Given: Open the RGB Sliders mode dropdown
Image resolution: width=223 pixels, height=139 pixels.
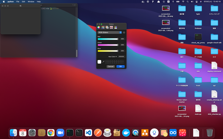Looking at the screenshot, I should tap(110, 33).
